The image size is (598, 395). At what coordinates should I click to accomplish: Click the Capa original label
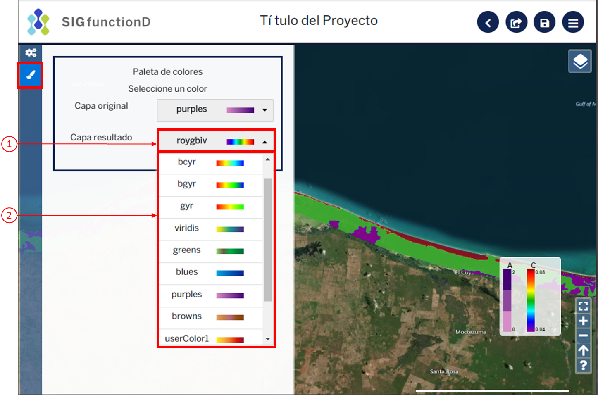click(101, 106)
